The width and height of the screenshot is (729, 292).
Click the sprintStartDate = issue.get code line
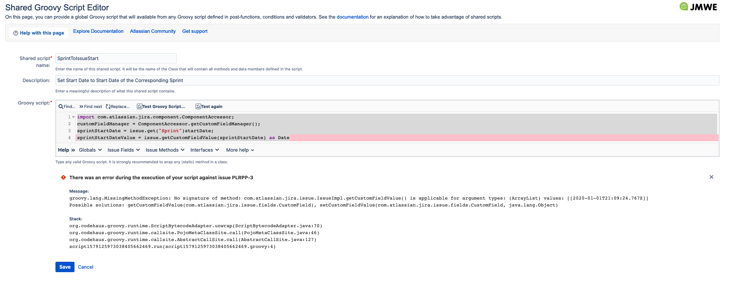click(x=145, y=131)
